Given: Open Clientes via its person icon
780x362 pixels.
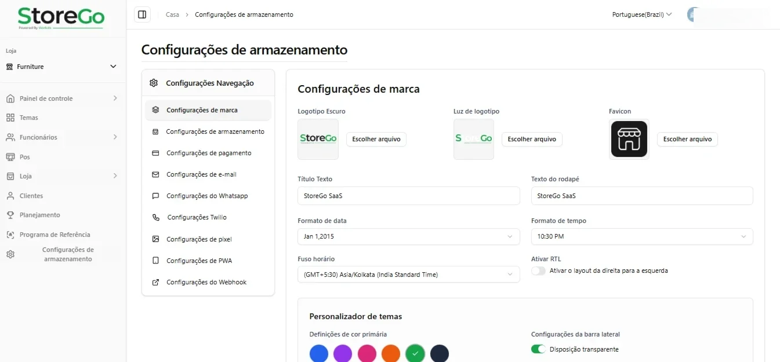Looking at the screenshot, I should point(10,196).
